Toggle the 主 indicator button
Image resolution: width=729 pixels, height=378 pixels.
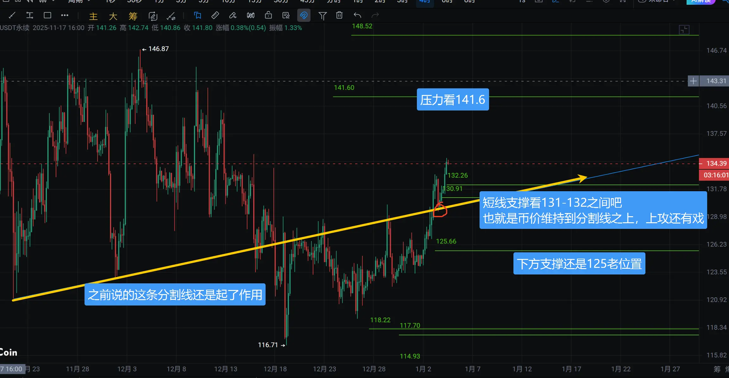(93, 16)
